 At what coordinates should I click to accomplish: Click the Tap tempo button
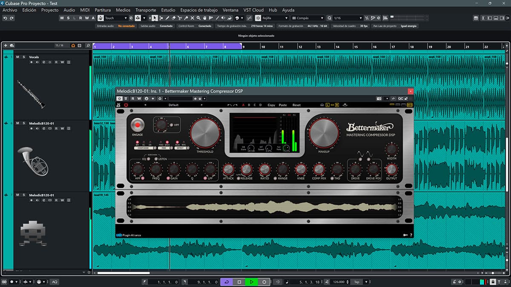356,282
